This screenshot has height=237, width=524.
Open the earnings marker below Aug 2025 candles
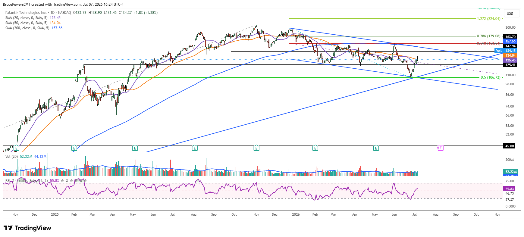pos(195,148)
